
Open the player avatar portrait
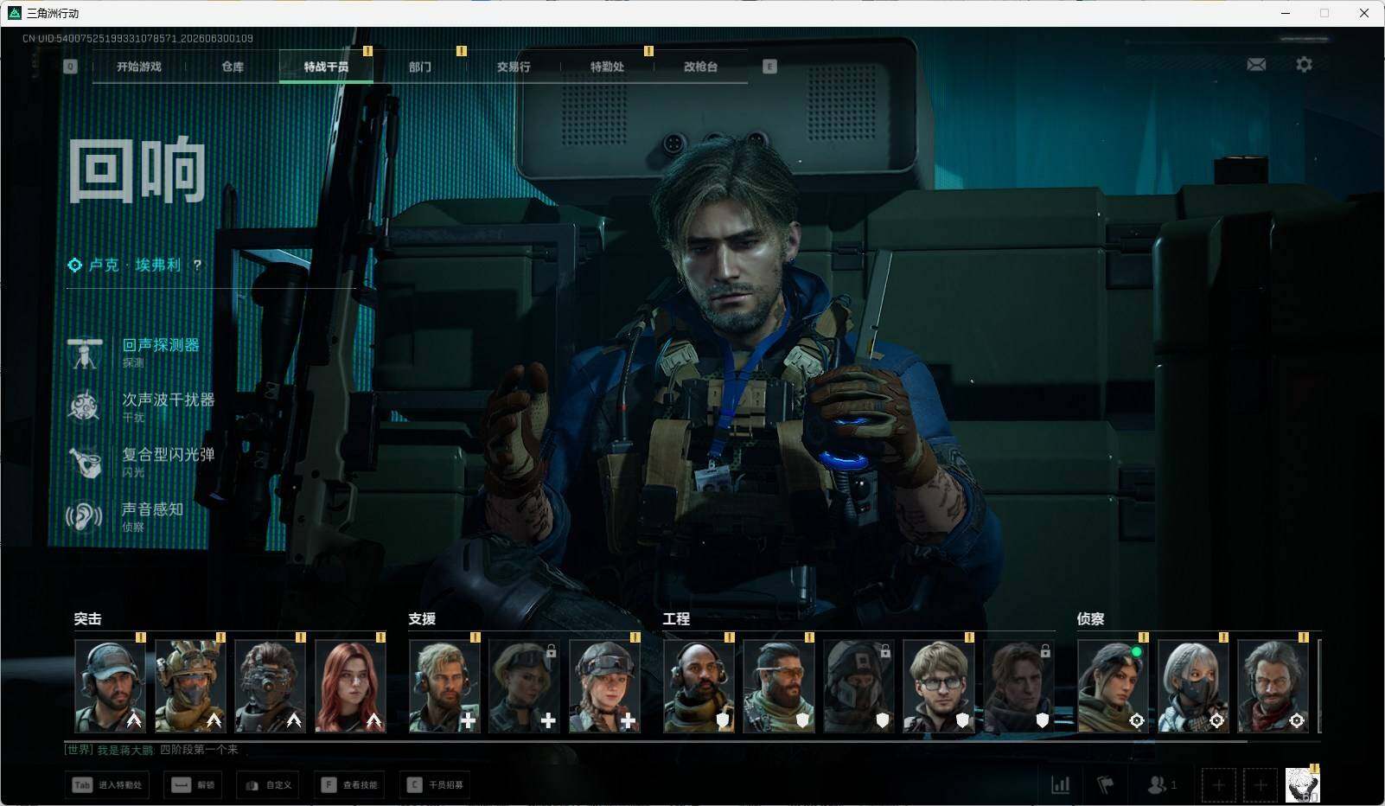pos(1303,785)
